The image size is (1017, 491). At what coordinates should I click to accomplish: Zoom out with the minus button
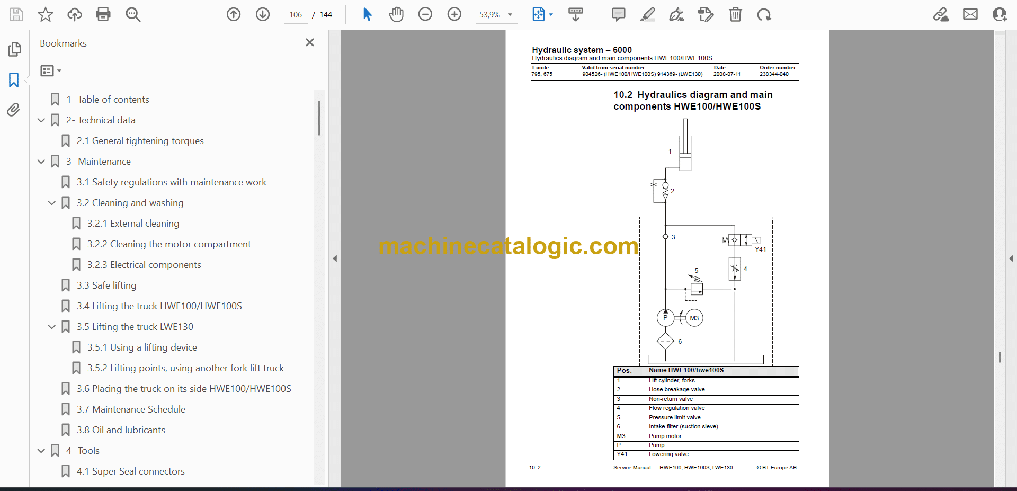425,14
